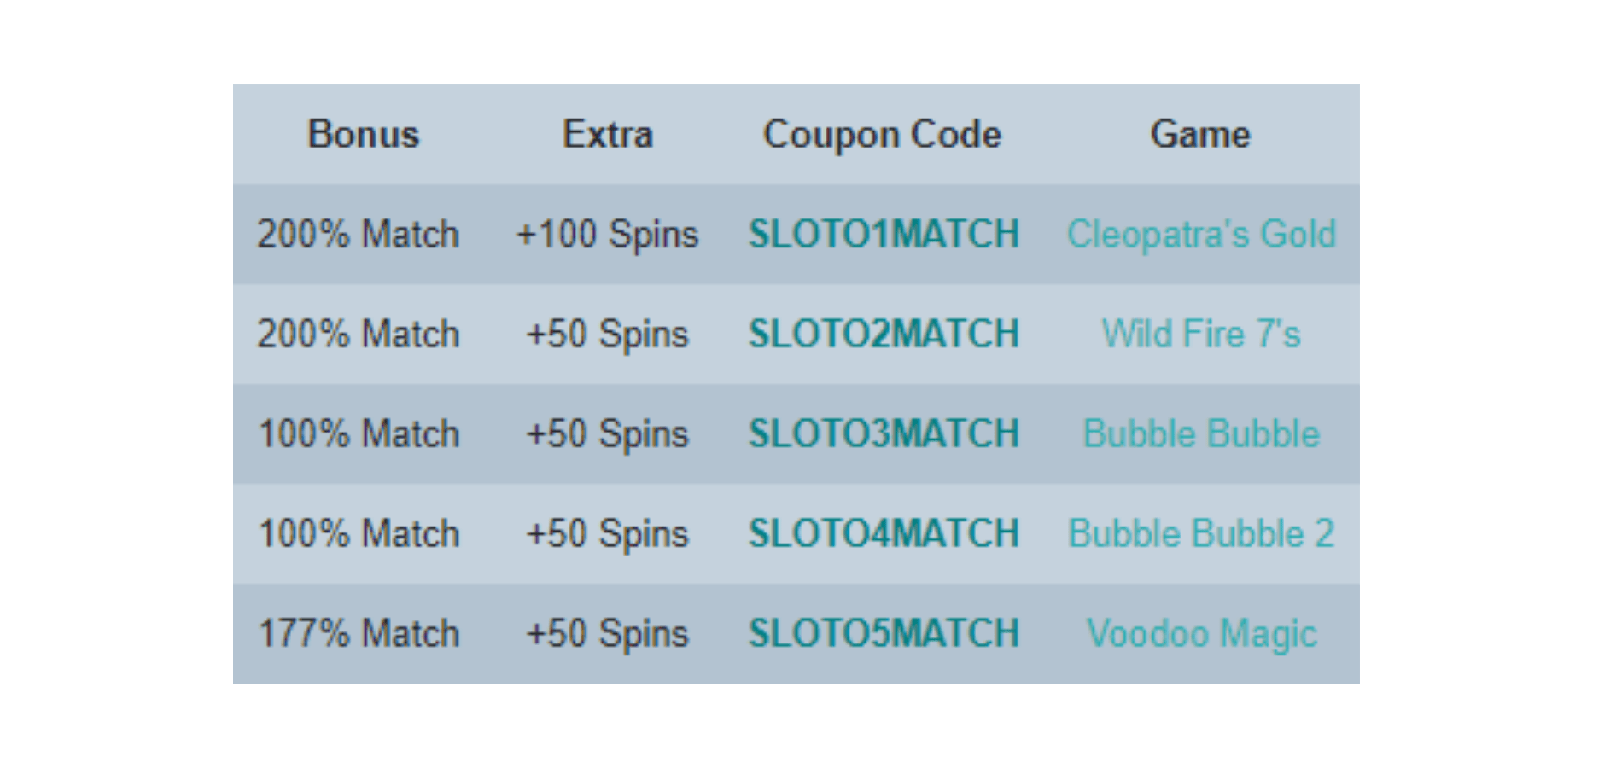Open the Bubble Bubble game link
Viewport: 1622px width, 768px height.
pos(1201,433)
